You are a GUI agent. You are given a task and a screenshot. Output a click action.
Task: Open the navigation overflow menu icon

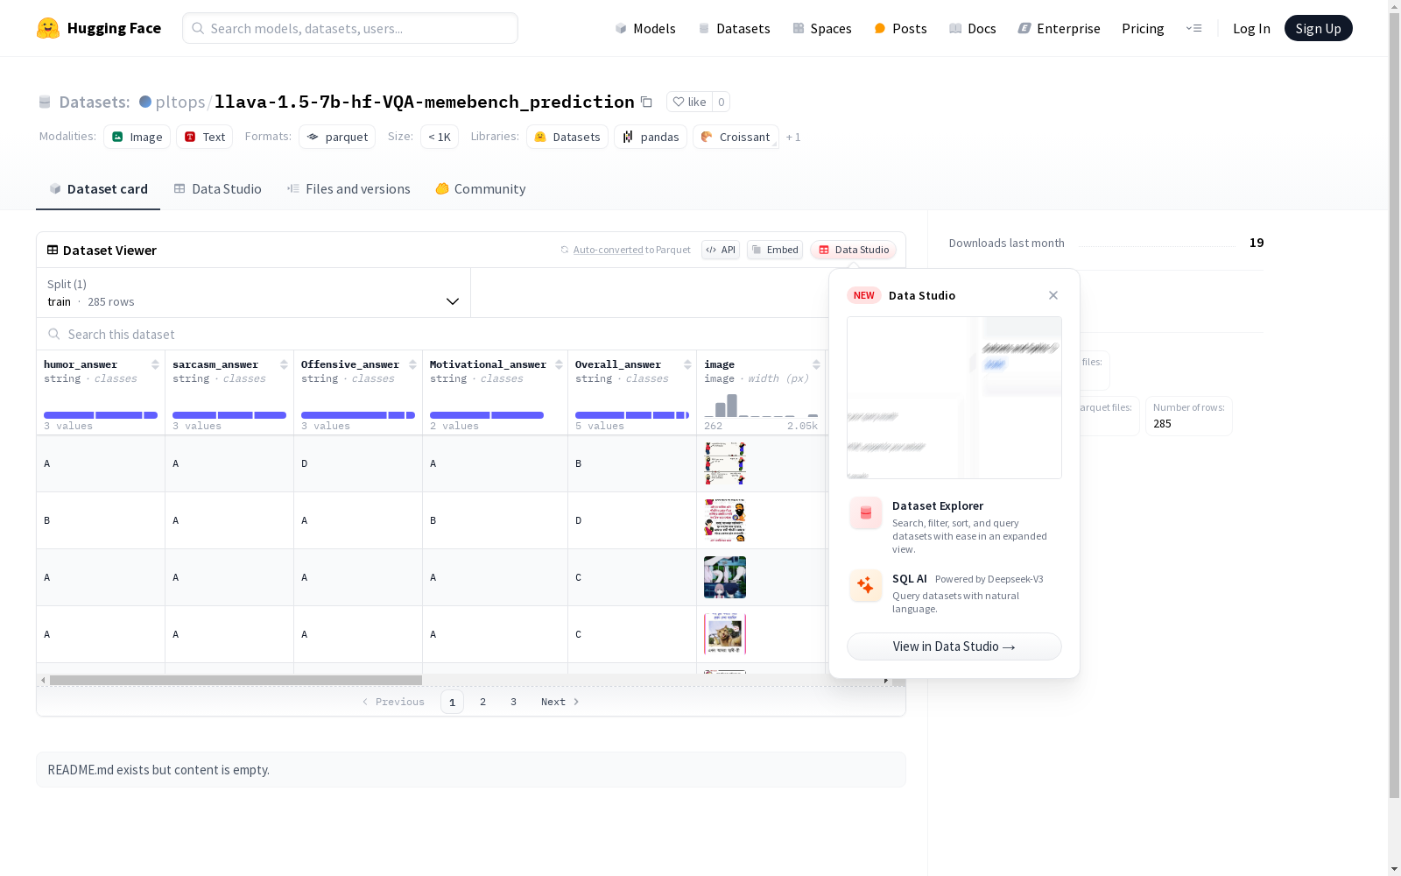coord(1194,28)
